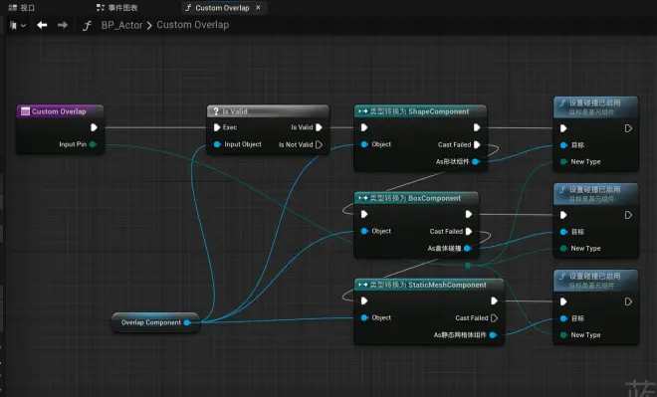
Task: Click BoxComponent cast success exec output pin
Action: pyautogui.click(x=469, y=214)
